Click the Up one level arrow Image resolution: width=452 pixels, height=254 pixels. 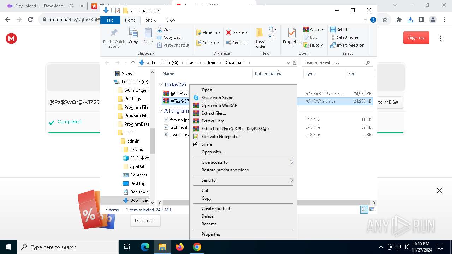(133, 63)
